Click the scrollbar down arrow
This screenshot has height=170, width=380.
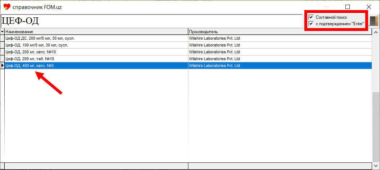point(376,166)
